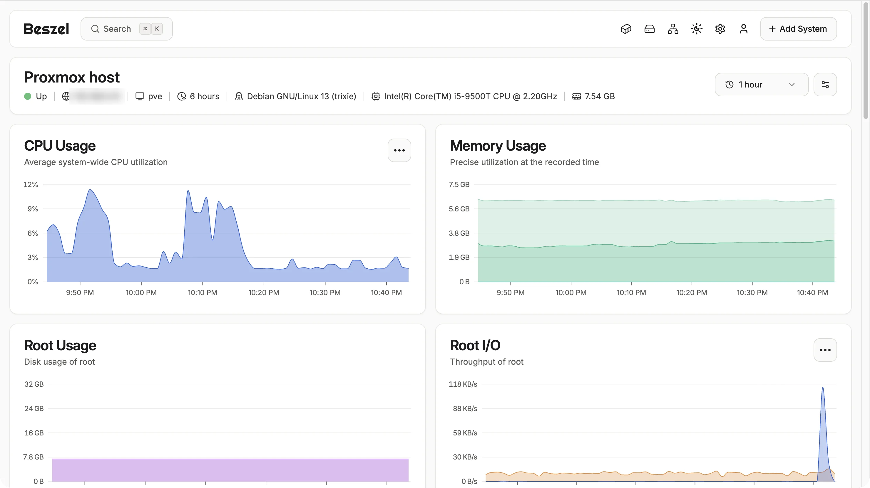The image size is (870, 488).
Task: Toggle the light/dark theme sun icon
Action: point(696,29)
